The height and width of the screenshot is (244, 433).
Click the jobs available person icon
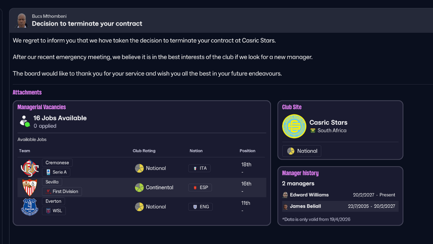(25, 121)
